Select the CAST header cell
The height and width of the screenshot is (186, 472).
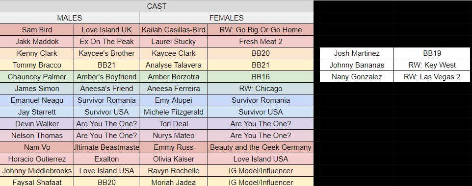point(157,6)
